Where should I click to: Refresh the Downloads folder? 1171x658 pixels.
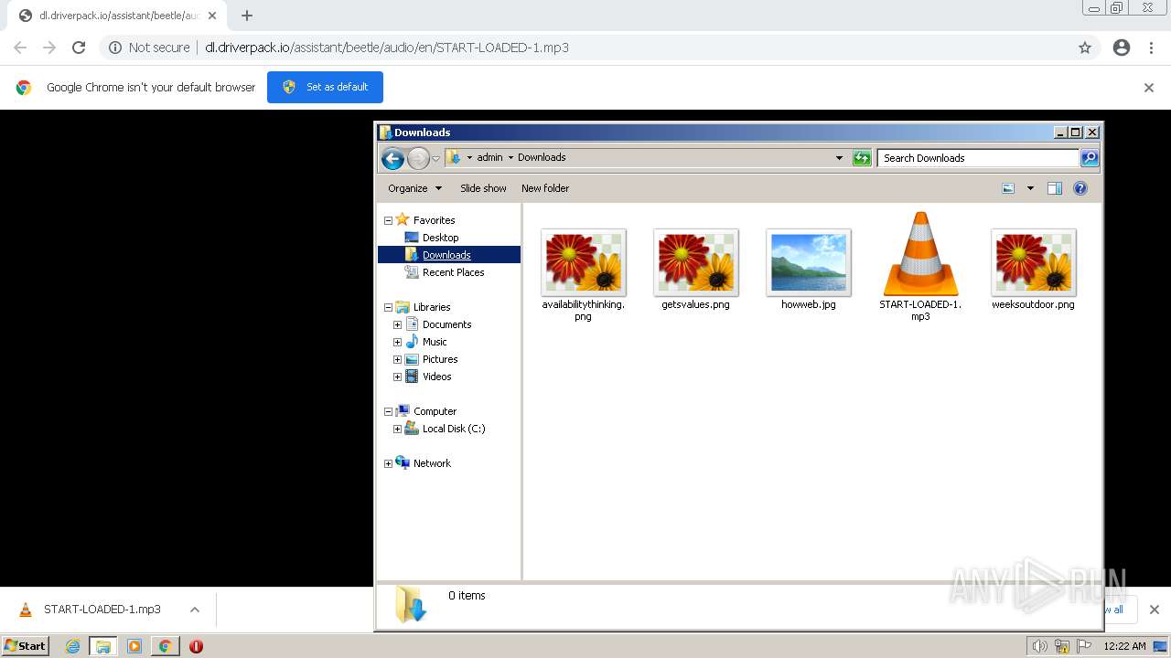[x=862, y=158]
